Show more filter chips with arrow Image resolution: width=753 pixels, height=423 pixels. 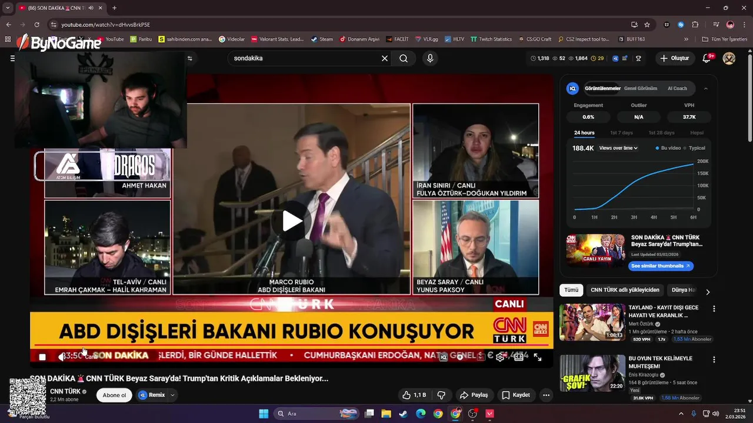coord(708,291)
